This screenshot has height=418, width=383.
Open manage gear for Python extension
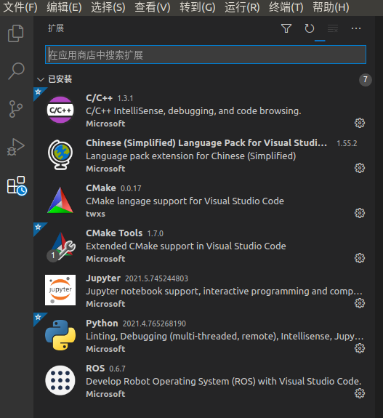point(360,348)
